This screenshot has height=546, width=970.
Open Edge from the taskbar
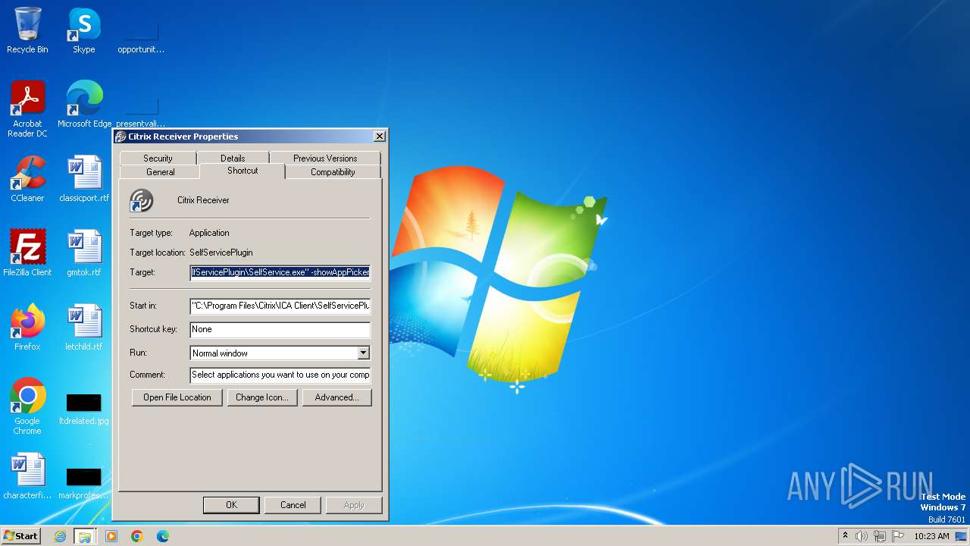163,536
